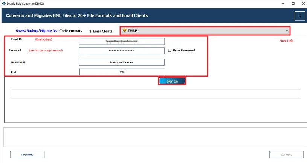Maximize the SysInfo EML Converter window
Image resolution: width=307 pixels, height=163 pixels.
tap(293, 3)
